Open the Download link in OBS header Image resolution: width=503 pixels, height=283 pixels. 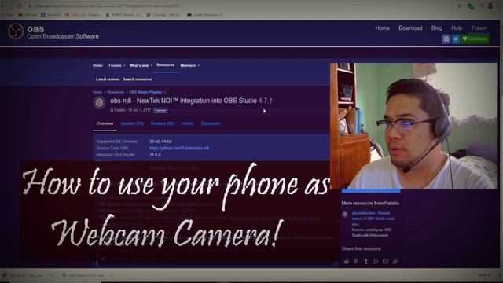(x=410, y=28)
